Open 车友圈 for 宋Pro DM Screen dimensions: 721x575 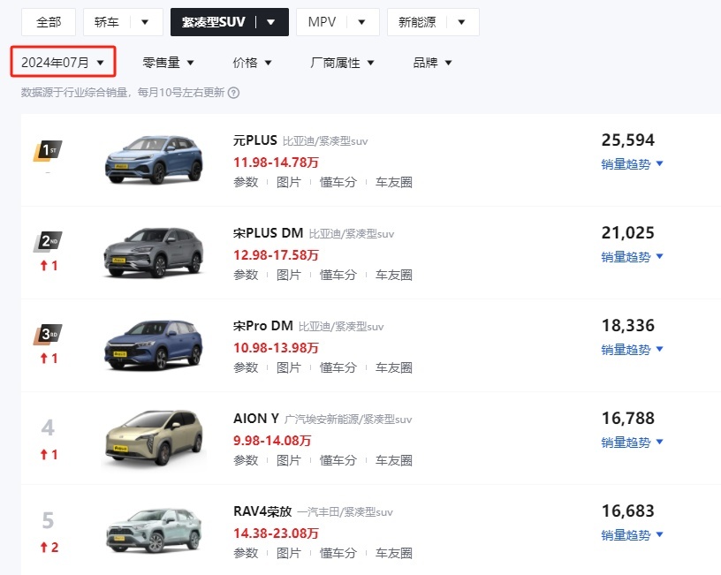(x=393, y=368)
